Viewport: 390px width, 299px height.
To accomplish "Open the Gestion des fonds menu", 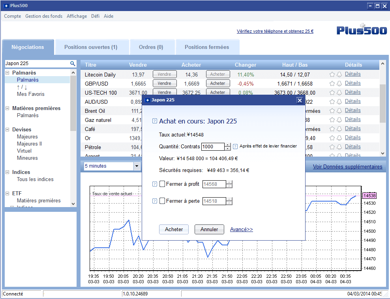I will click(x=44, y=16).
